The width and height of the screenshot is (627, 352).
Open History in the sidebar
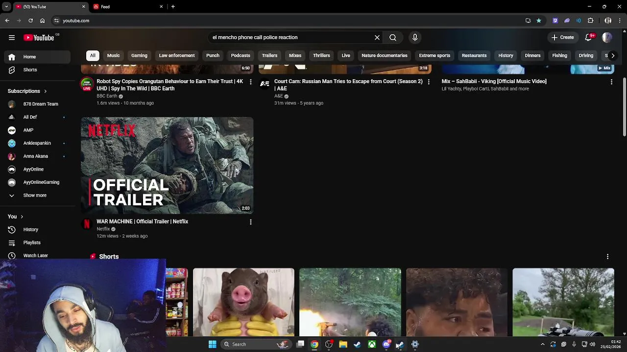point(30,229)
